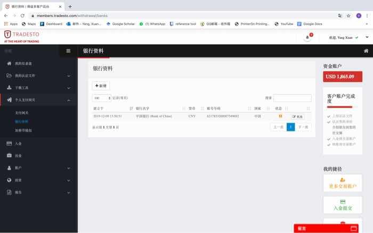Click the Bank of China cell text
This screenshot has height=233, width=373.
click(x=153, y=116)
